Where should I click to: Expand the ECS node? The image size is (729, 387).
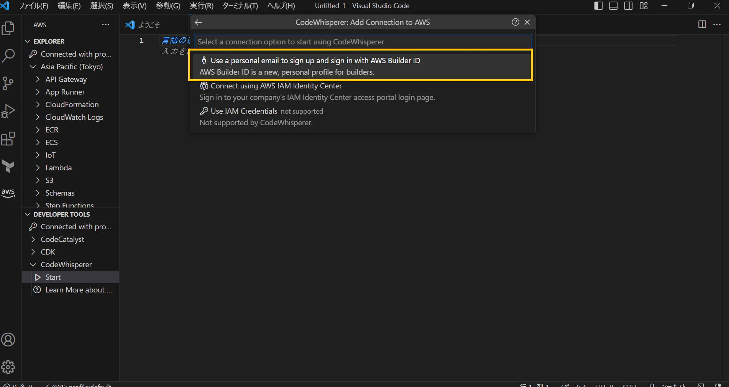(38, 142)
